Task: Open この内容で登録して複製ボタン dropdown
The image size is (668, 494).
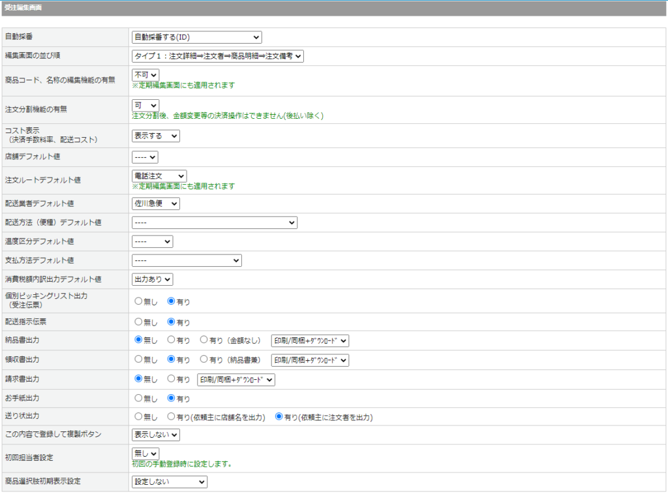Action: tap(156, 435)
